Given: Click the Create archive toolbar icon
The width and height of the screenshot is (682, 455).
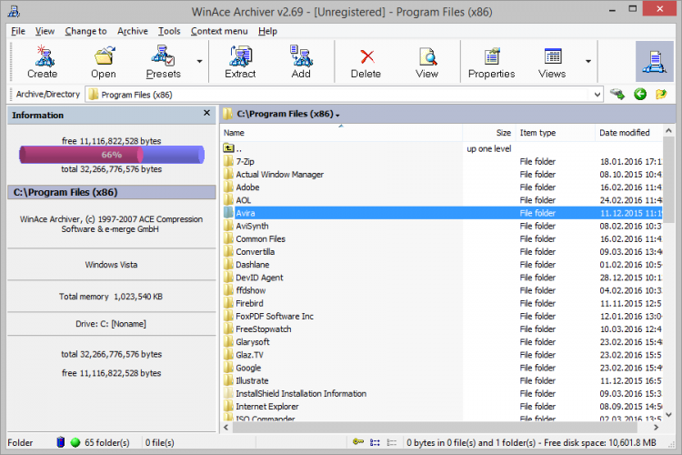Looking at the screenshot, I should (x=43, y=61).
